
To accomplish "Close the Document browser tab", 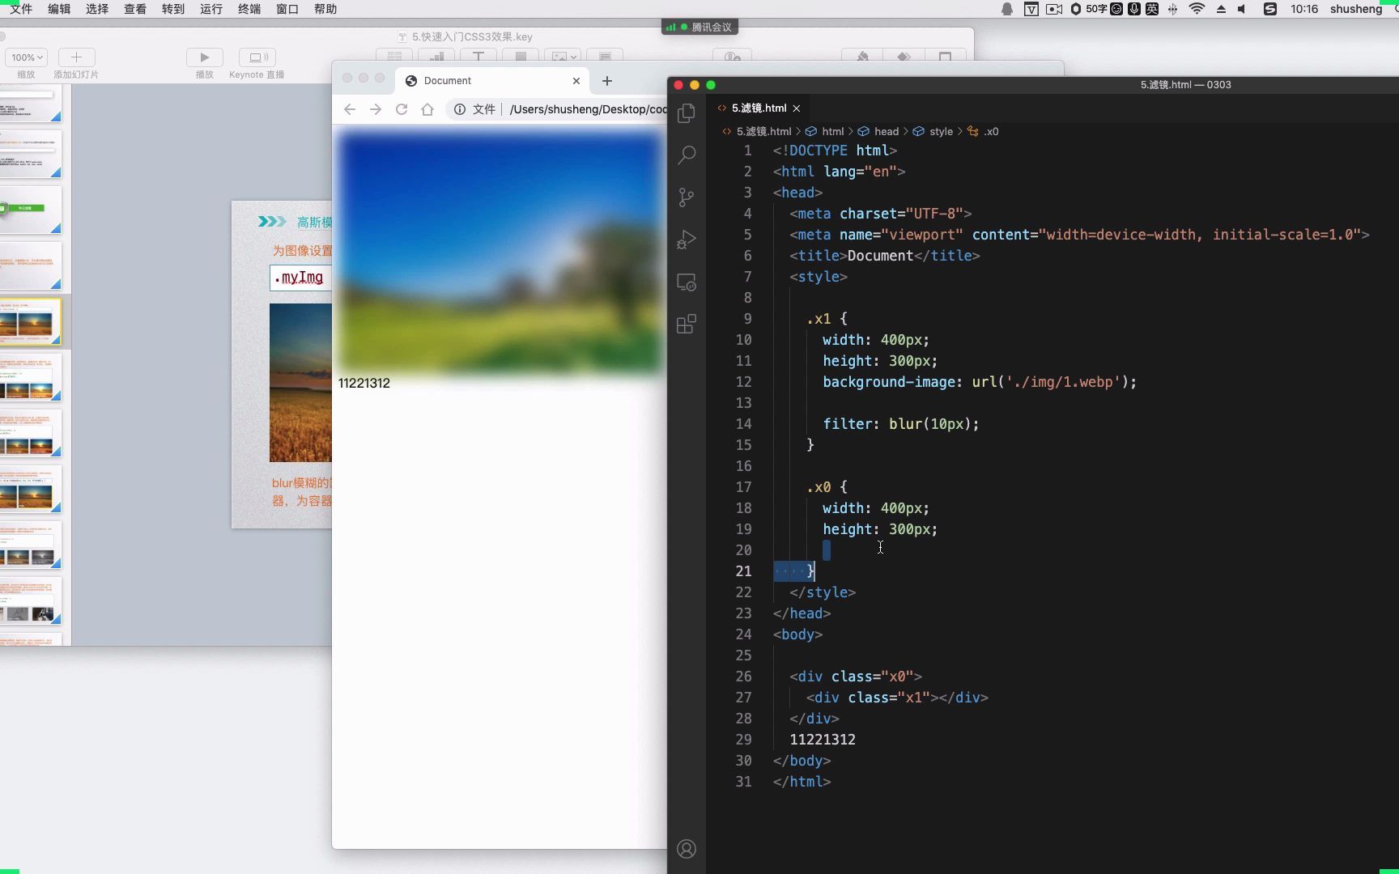I will tap(576, 81).
